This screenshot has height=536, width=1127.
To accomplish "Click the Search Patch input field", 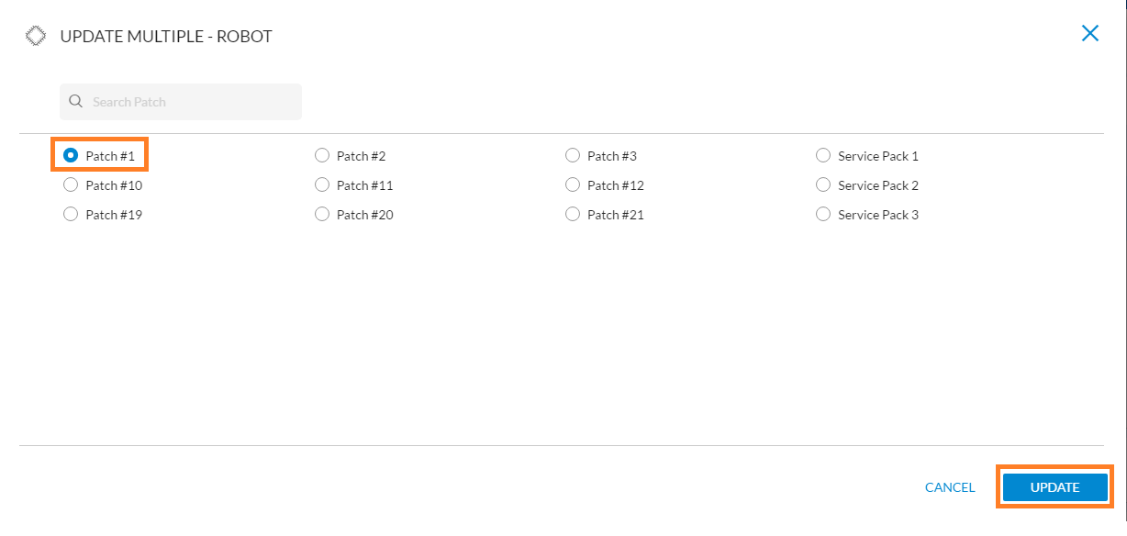I will [x=181, y=102].
